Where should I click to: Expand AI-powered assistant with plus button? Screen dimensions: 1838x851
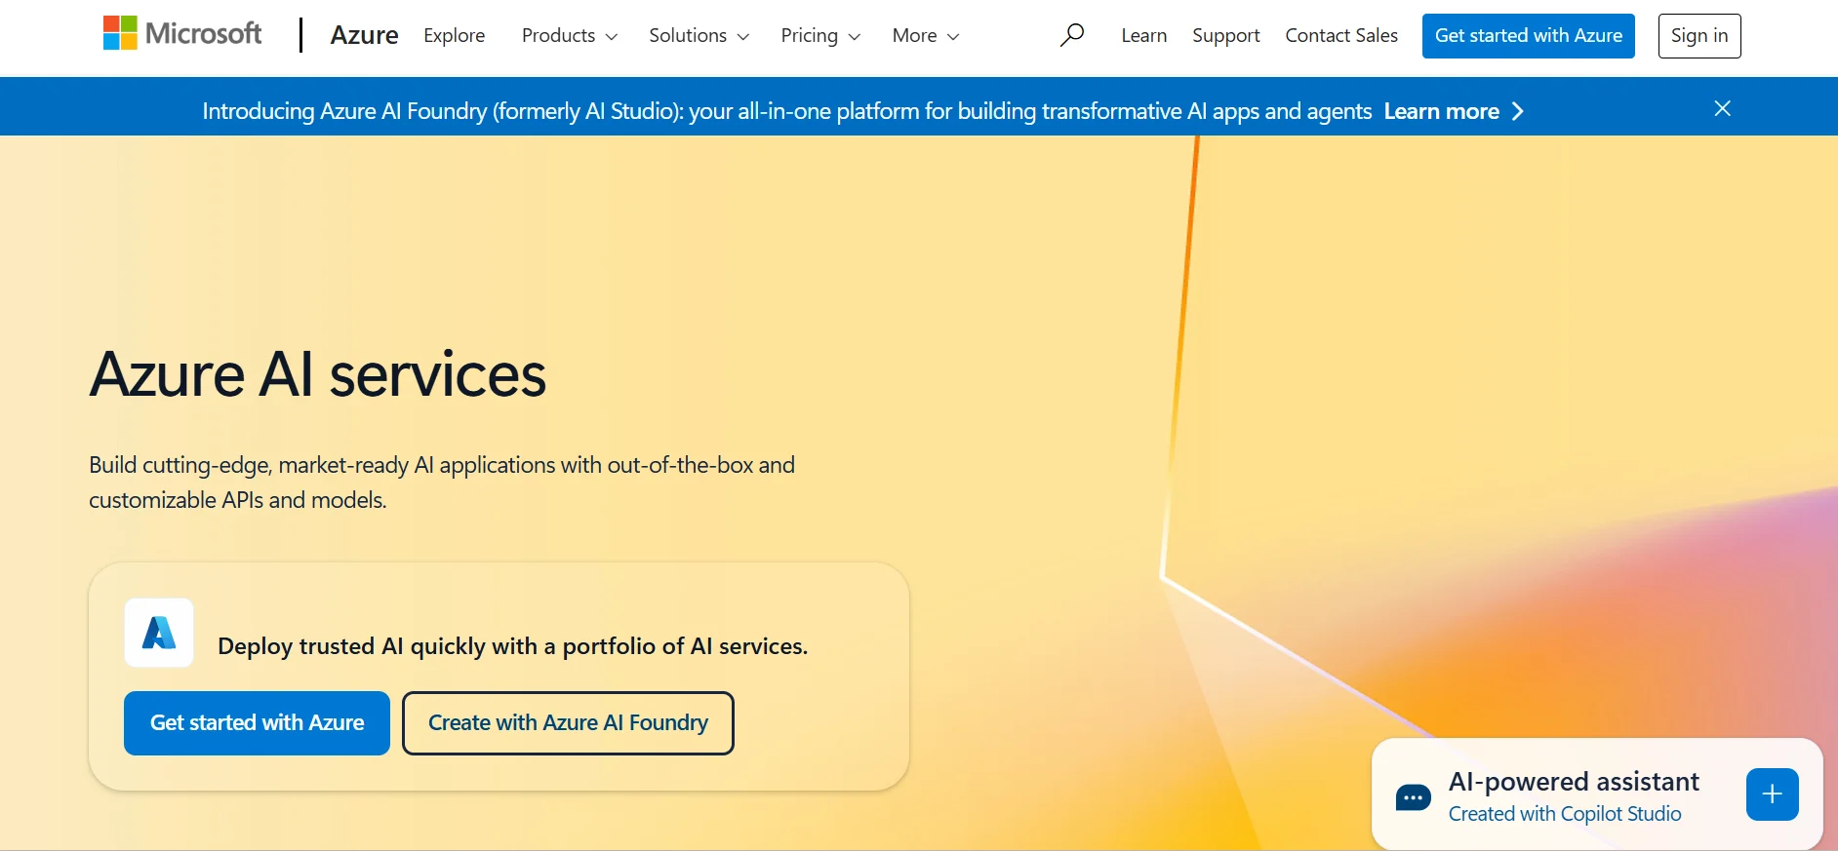(1773, 794)
